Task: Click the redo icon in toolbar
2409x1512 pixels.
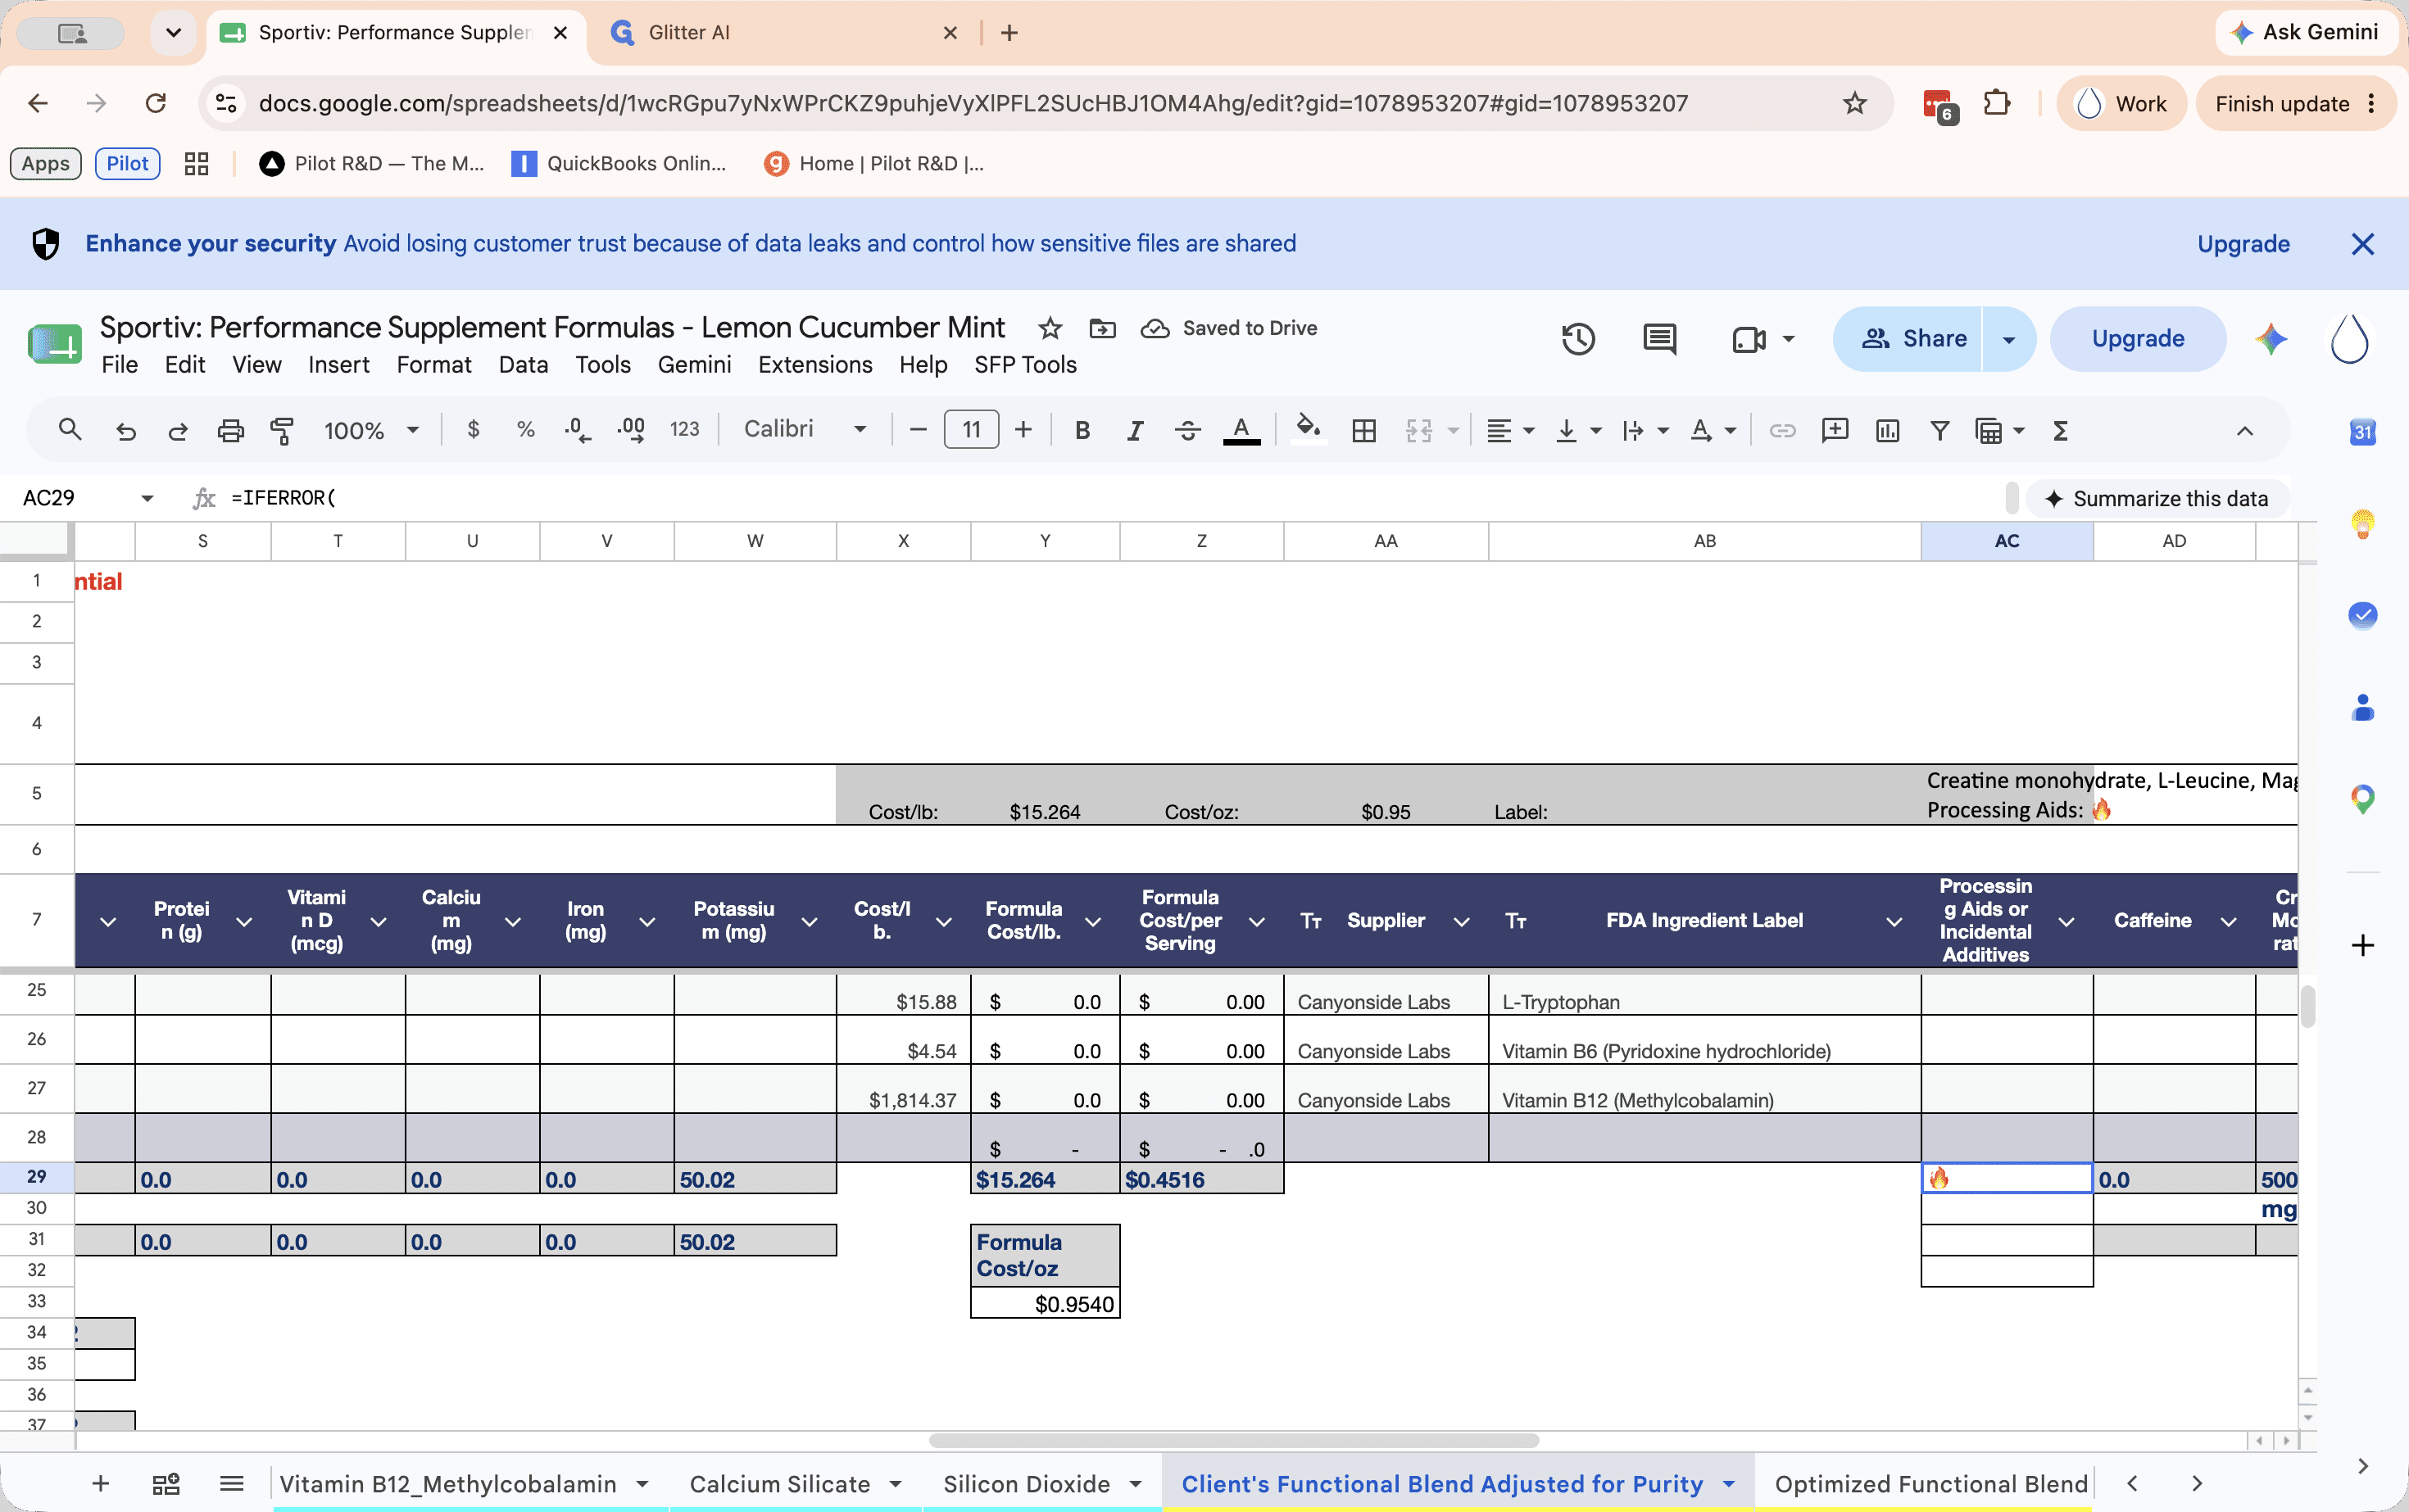Action: pos(178,430)
